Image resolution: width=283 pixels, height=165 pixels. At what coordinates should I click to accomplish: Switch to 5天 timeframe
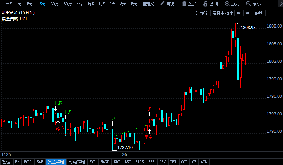(134, 4)
